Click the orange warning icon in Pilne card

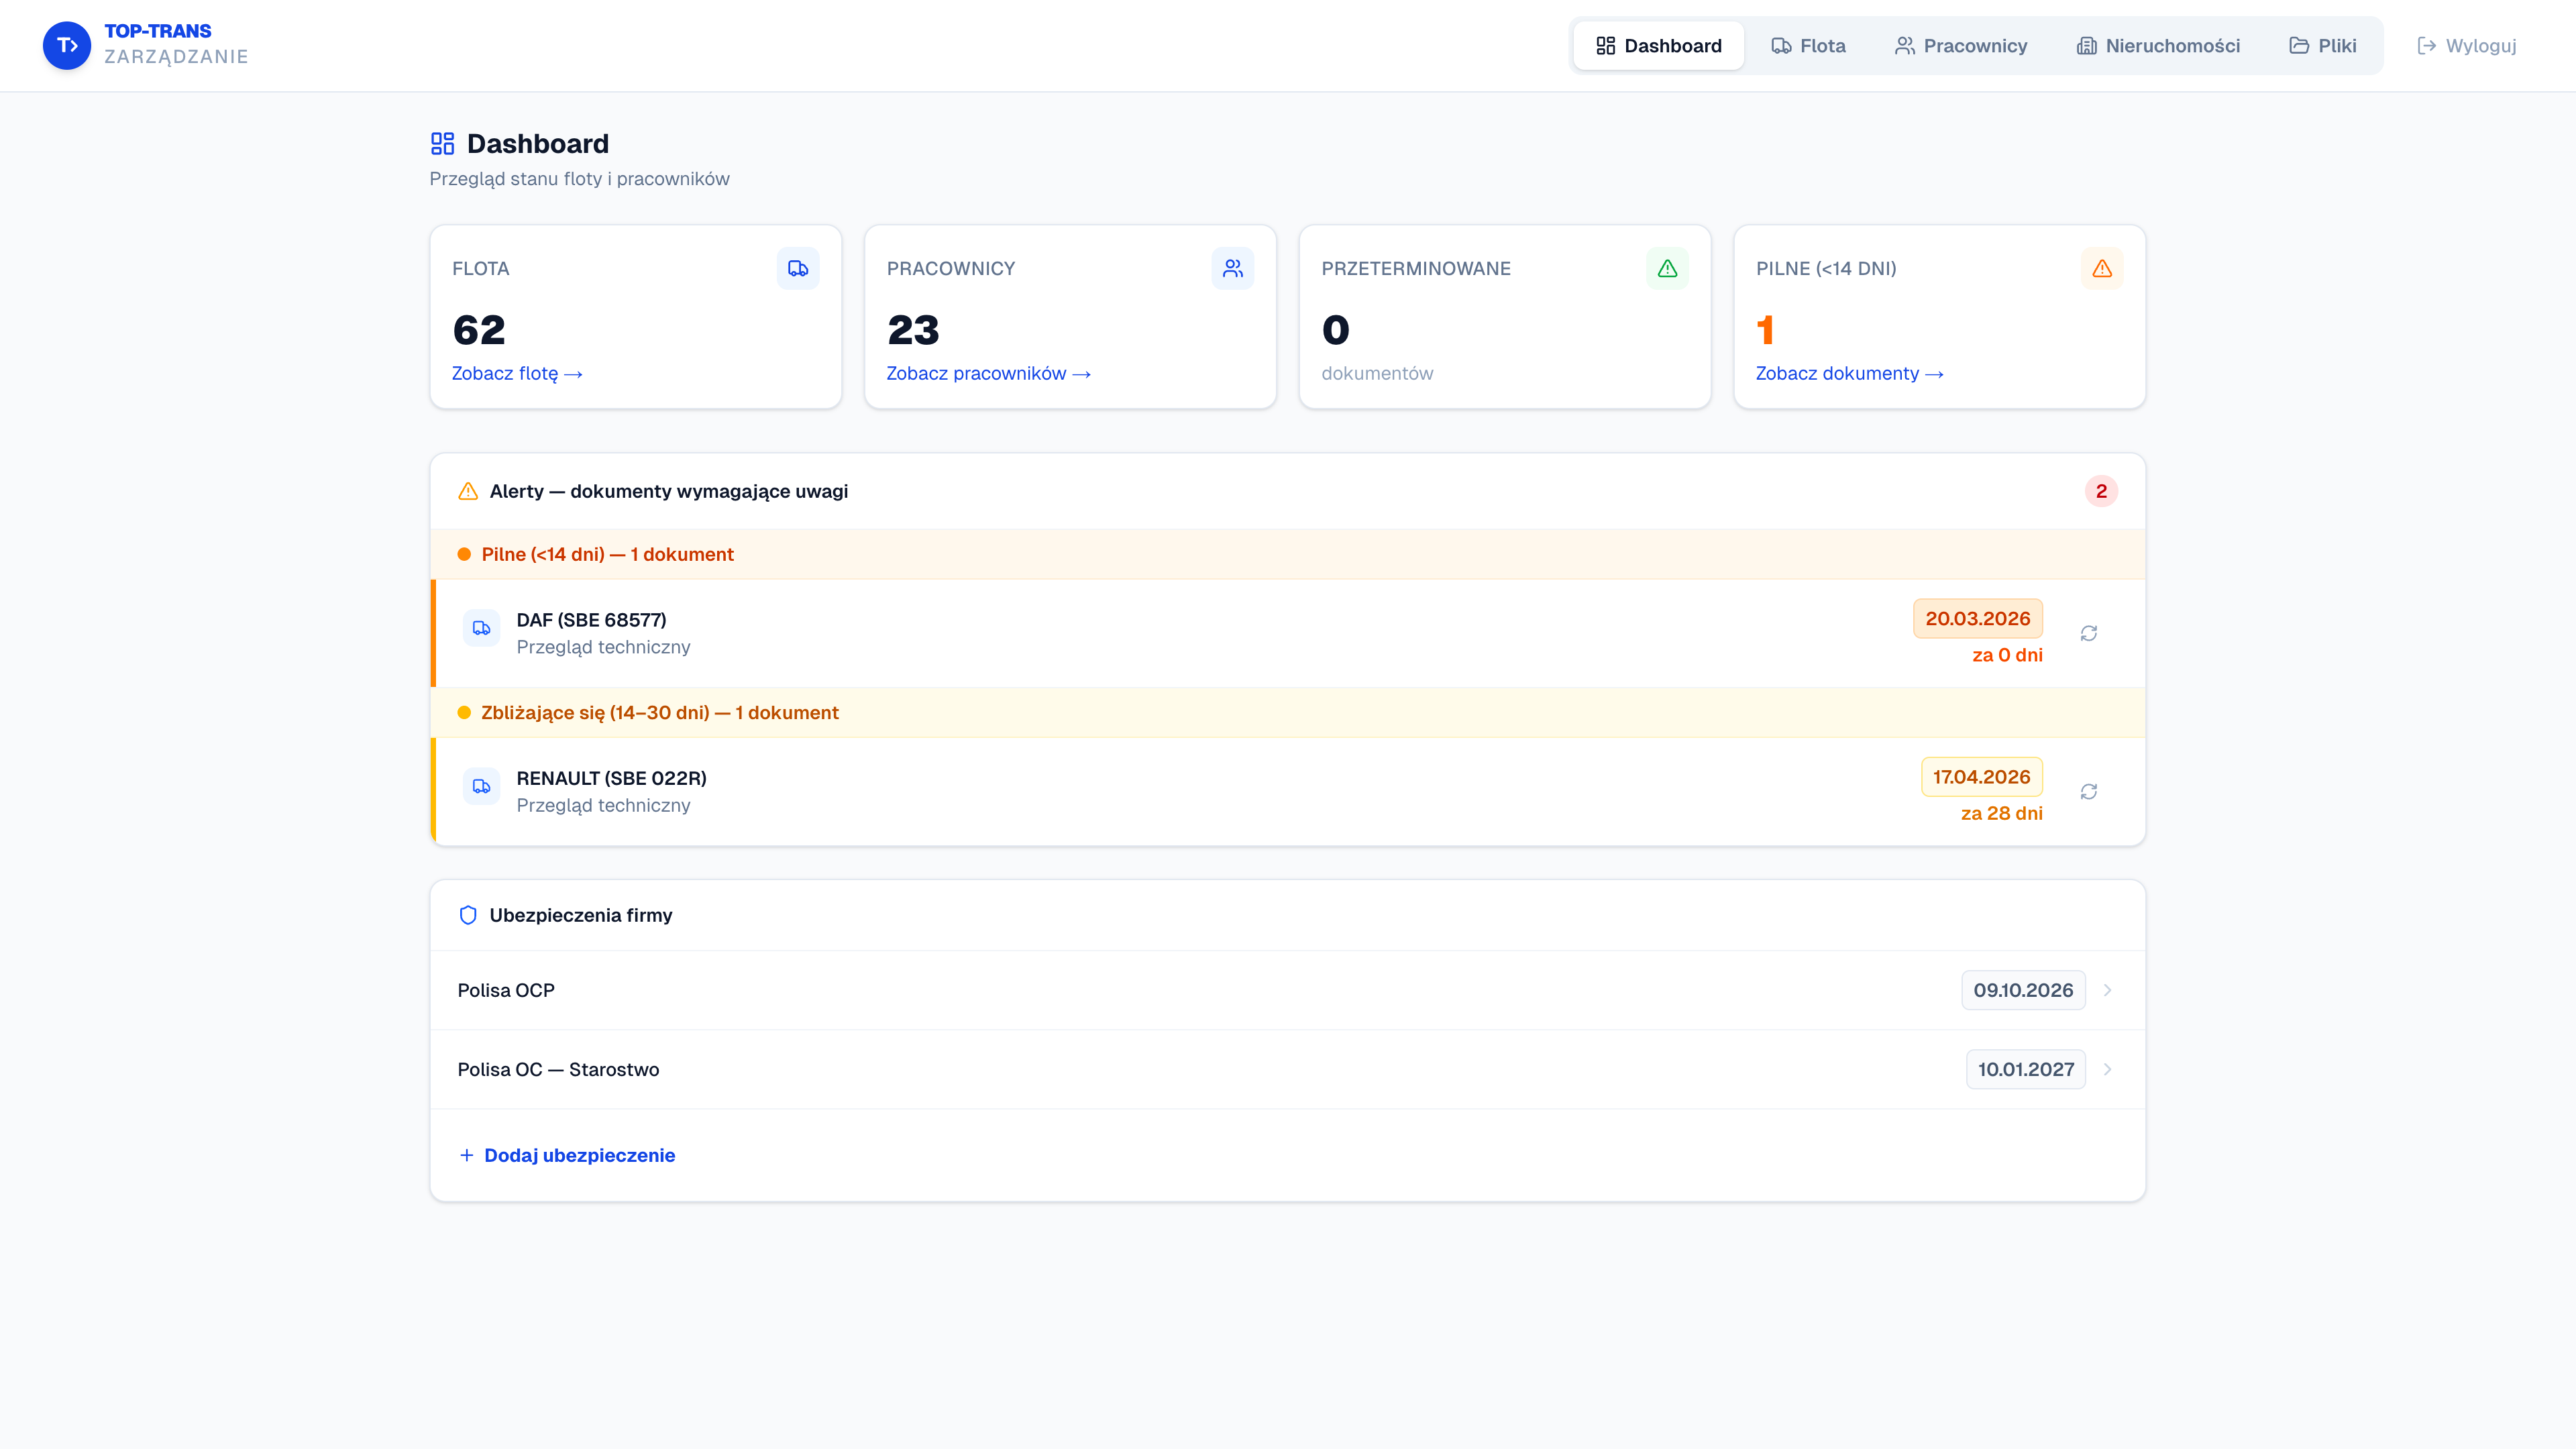[x=2102, y=268]
